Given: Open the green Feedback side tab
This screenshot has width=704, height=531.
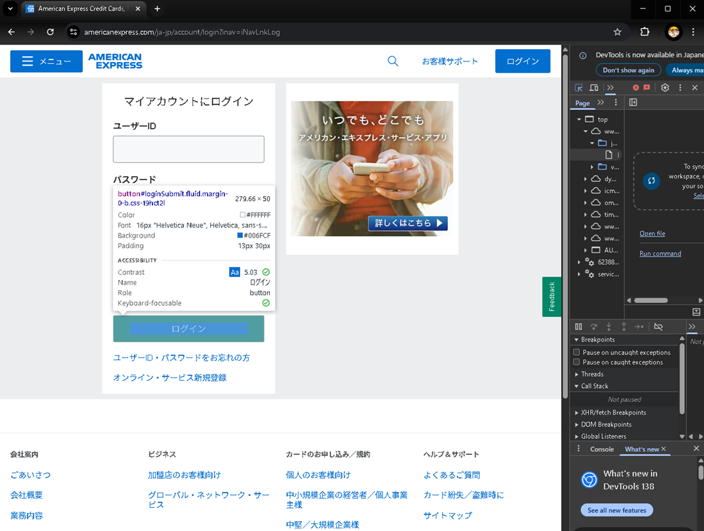Looking at the screenshot, I should pyautogui.click(x=552, y=297).
